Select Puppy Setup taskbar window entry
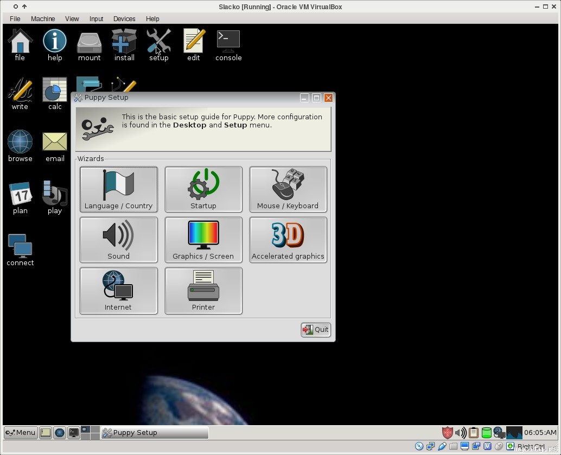The height and width of the screenshot is (455, 561). pos(155,432)
